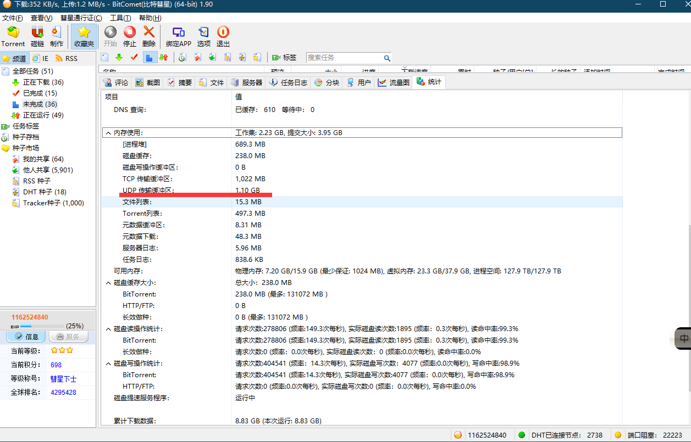The height and width of the screenshot is (442, 691).
Task: Collapse the 磁盘读操作统计 section
Action: coord(108,329)
